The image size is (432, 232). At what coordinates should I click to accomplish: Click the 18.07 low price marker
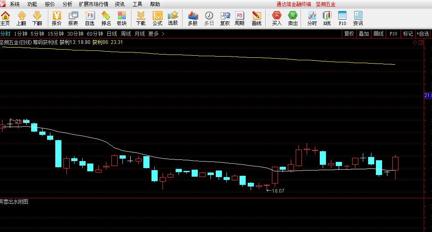(276, 191)
